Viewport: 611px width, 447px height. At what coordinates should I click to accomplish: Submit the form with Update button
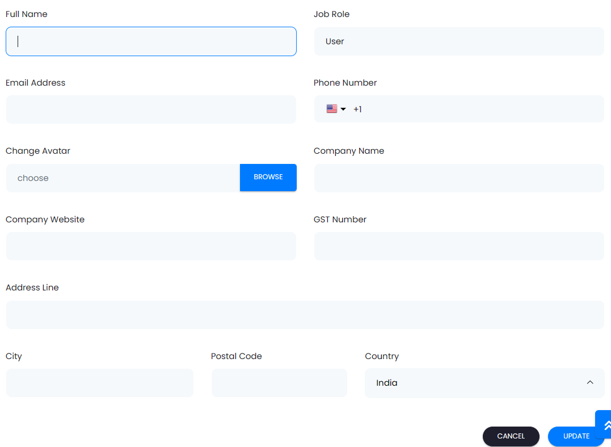tap(576, 436)
